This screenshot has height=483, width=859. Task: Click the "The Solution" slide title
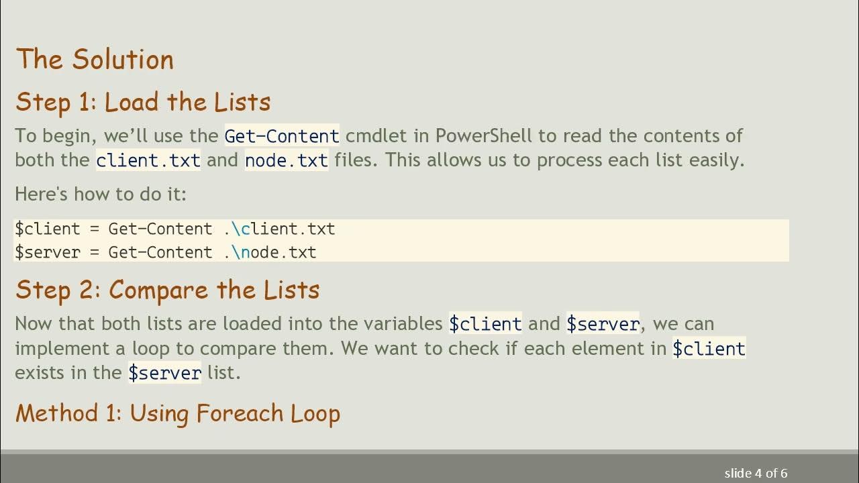(95, 60)
